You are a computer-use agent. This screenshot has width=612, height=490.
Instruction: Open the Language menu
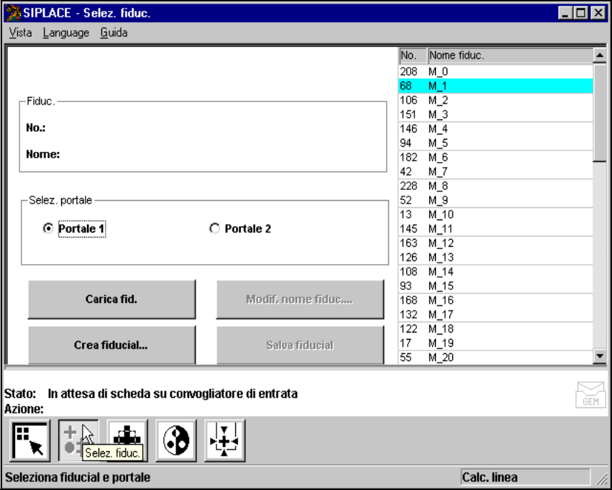point(66,33)
